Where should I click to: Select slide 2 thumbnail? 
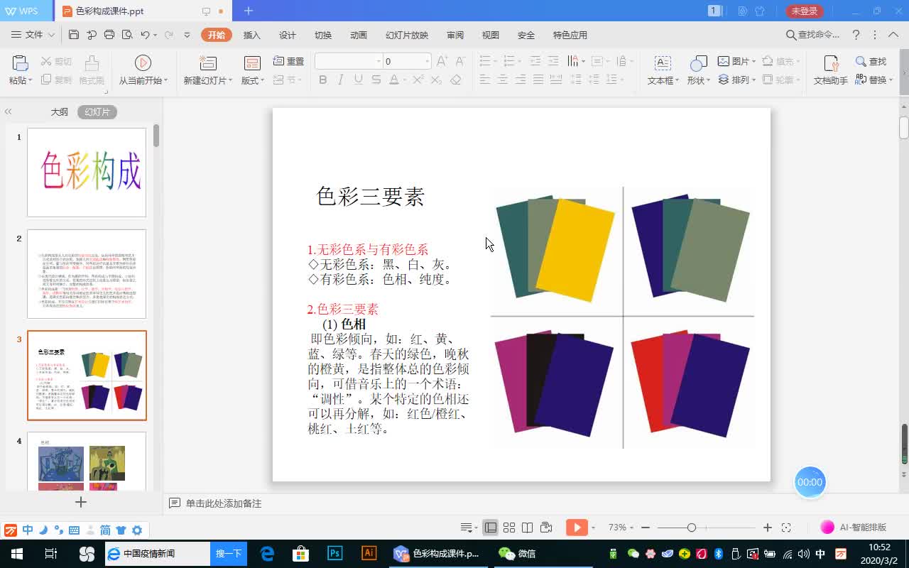(87, 274)
